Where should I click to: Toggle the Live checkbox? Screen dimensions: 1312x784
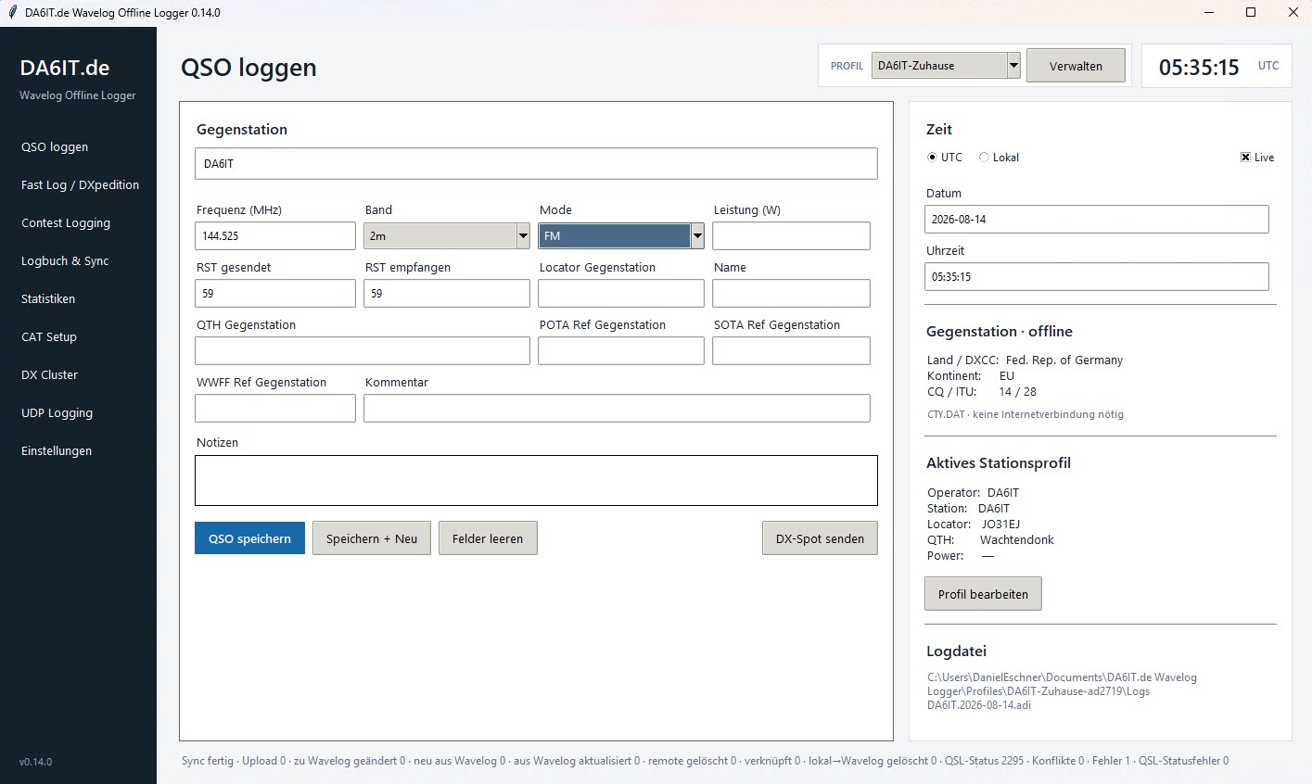point(1245,158)
